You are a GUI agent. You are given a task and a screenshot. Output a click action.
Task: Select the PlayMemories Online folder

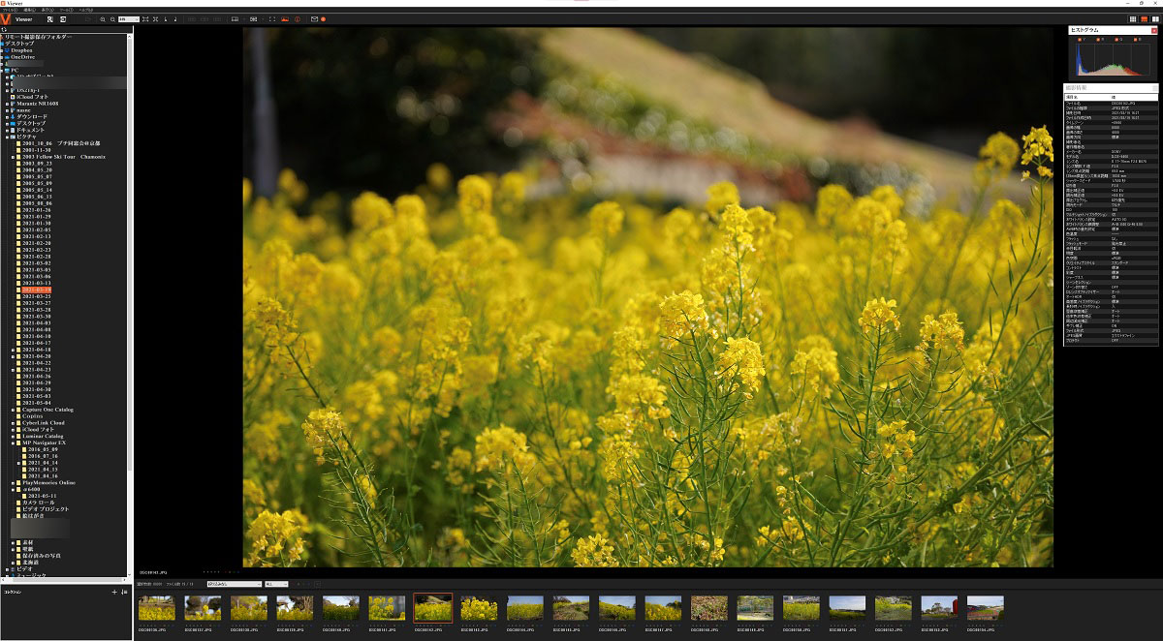(x=48, y=482)
